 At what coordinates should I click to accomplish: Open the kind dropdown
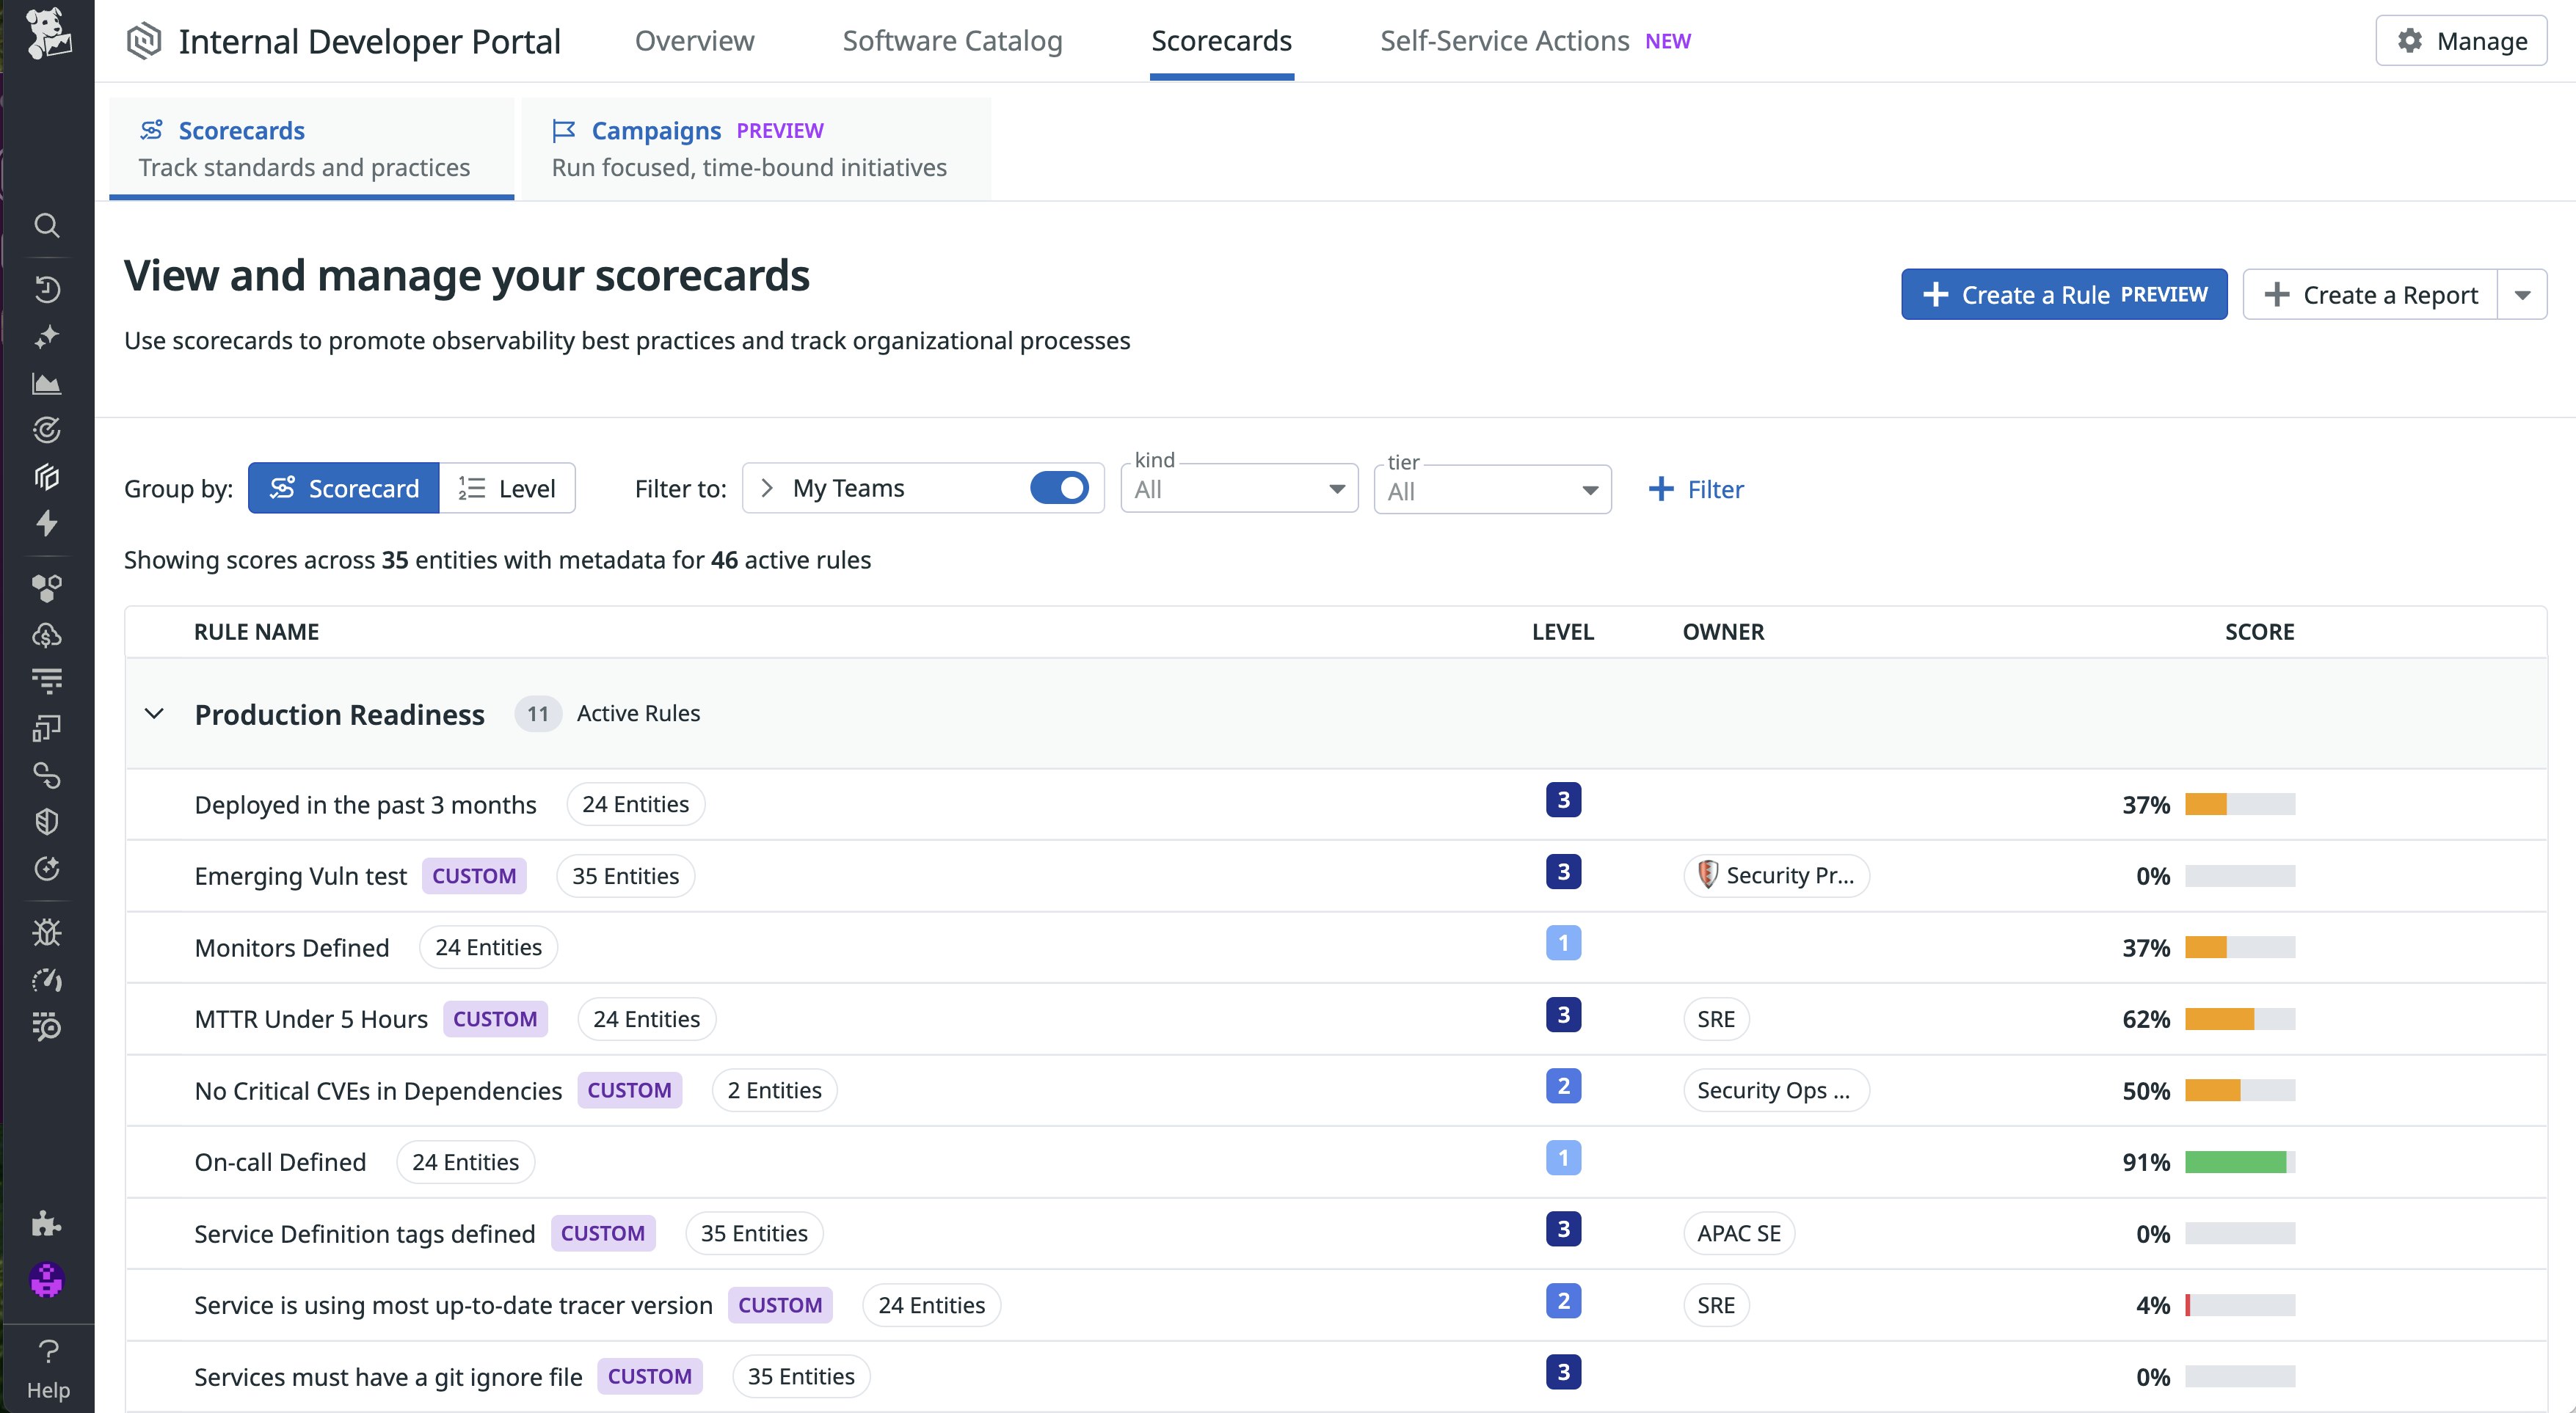(1238, 489)
